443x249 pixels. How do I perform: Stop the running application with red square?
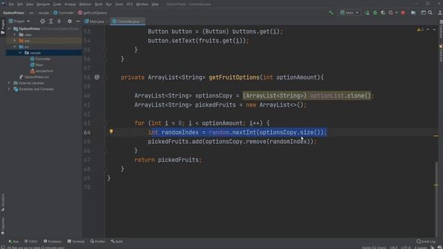point(403,12)
